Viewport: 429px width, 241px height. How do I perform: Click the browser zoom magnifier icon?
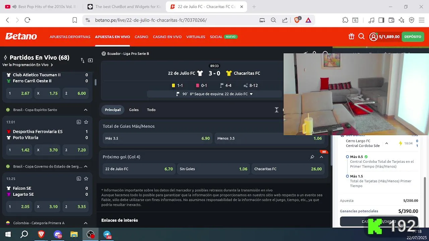(273, 20)
